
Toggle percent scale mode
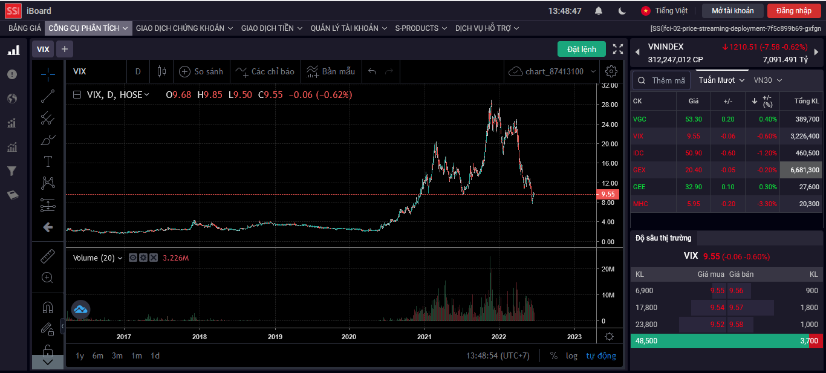[x=554, y=355]
